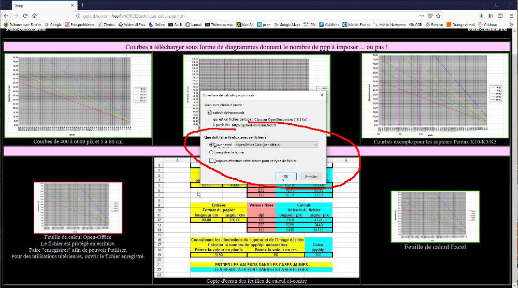Open the Thème pentax bookmark
The height and width of the screenshot is (288, 518).
click(219, 24)
